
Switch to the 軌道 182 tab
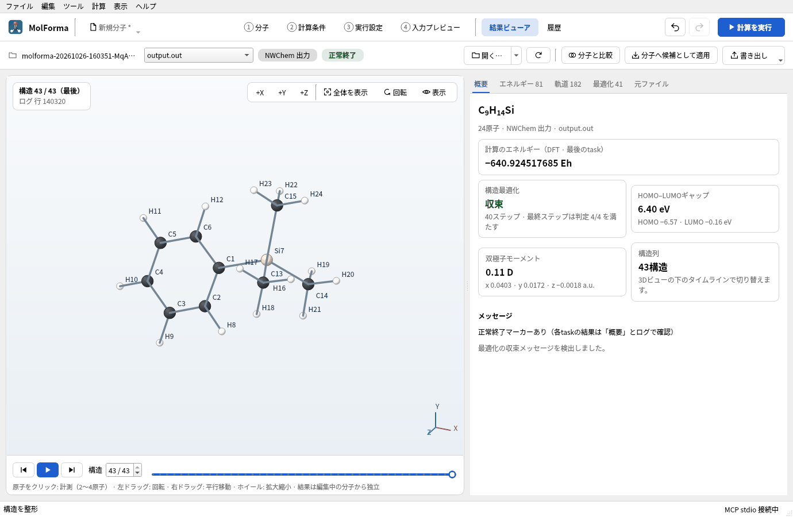tap(568, 84)
